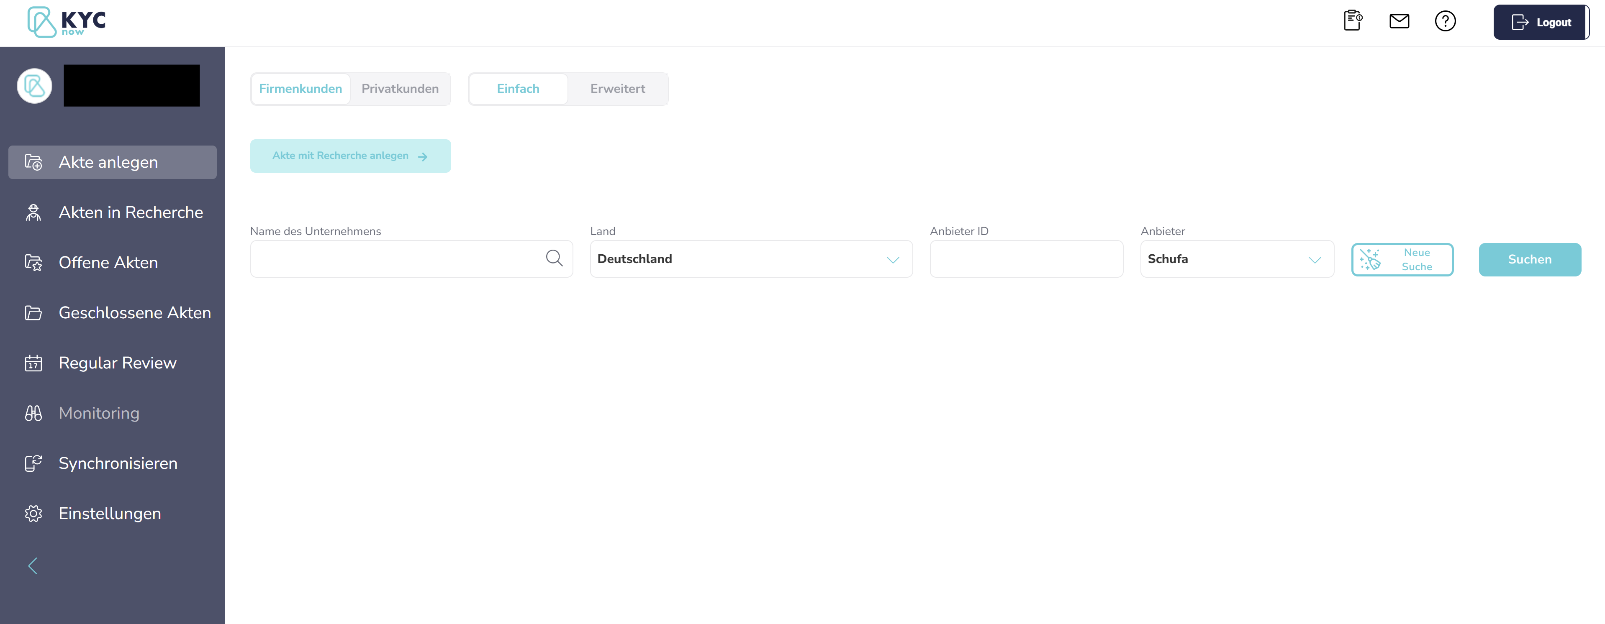The image size is (1605, 624).
Task: Open Geschlossene Akten section
Action: (x=113, y=312)
